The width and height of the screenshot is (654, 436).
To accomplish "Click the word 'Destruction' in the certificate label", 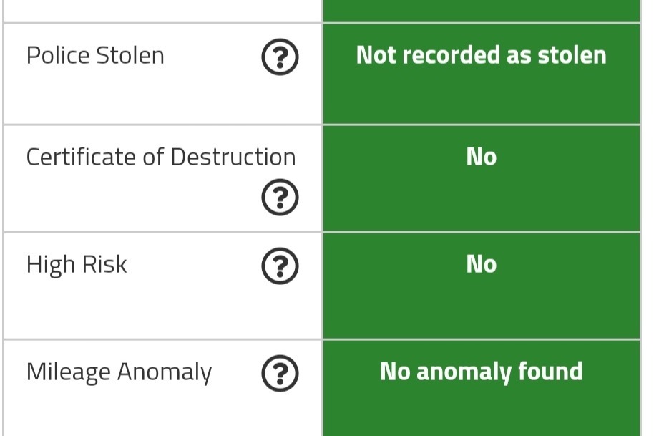I will 233,157.
